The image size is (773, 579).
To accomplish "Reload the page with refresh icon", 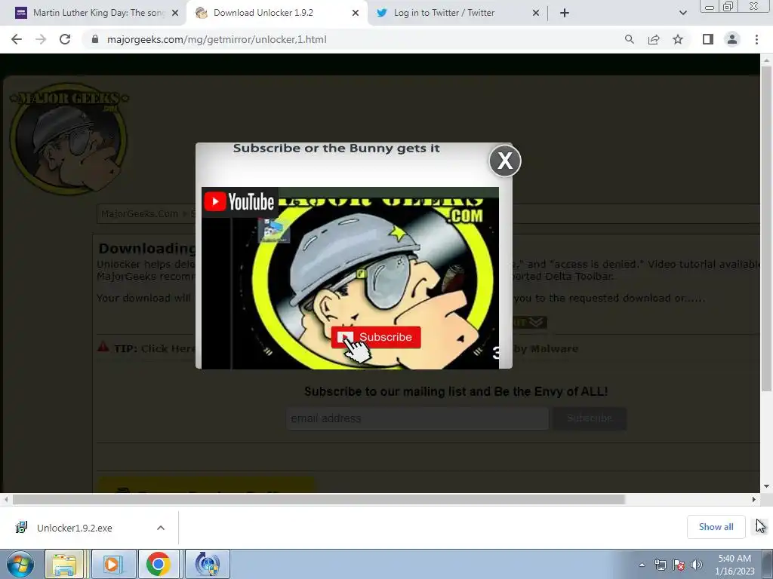I will tap(65, 39).
